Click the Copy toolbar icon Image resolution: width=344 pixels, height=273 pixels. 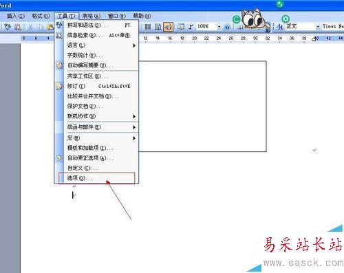point(41,27)
